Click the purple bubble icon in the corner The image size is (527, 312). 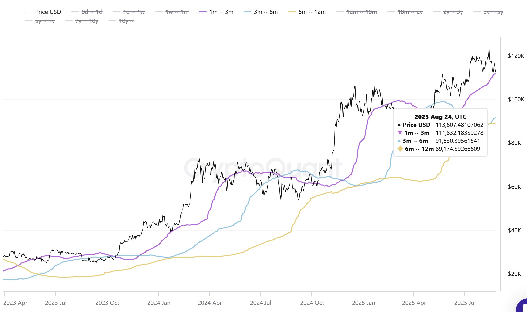(522, 306)
